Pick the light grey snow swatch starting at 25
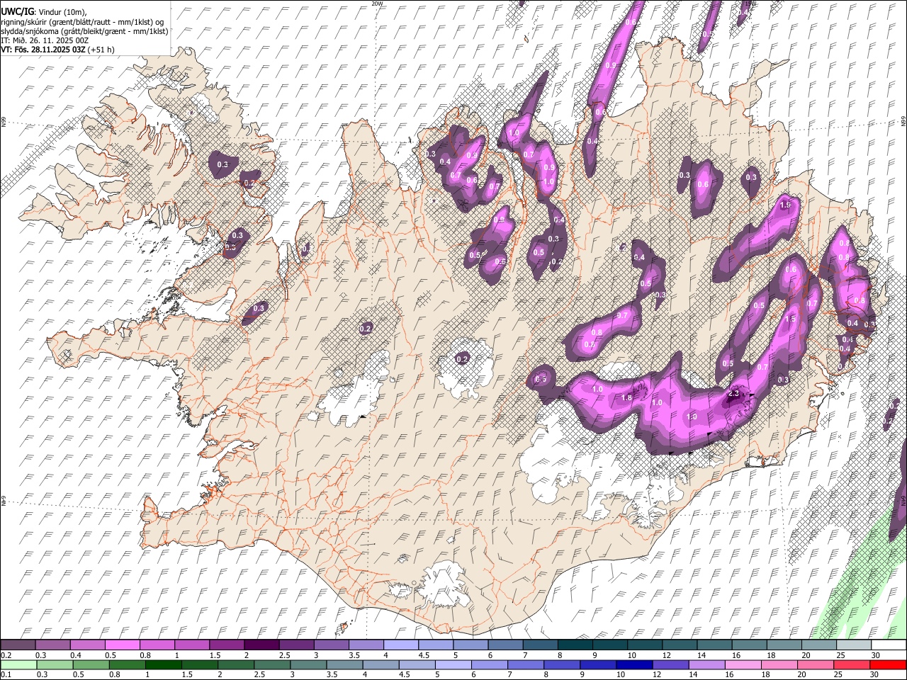Screen dimensions: 907x680 coord(854,645)
